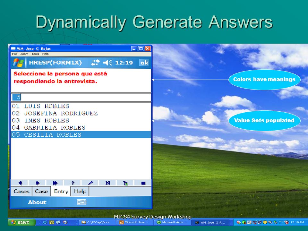Select the pencil note icon

[90, 183]
